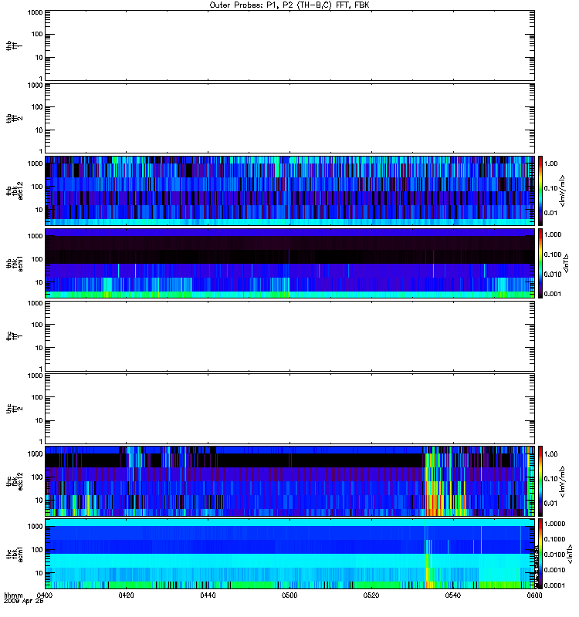The height and width of the screenshot is (617, 579).
Task: Click the thc fbk edc12 color bar
Action: coord(540,481)
